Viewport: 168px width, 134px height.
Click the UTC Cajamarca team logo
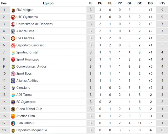13,17
